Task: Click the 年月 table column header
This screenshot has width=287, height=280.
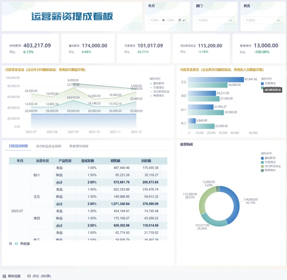Action: (20, 161)
